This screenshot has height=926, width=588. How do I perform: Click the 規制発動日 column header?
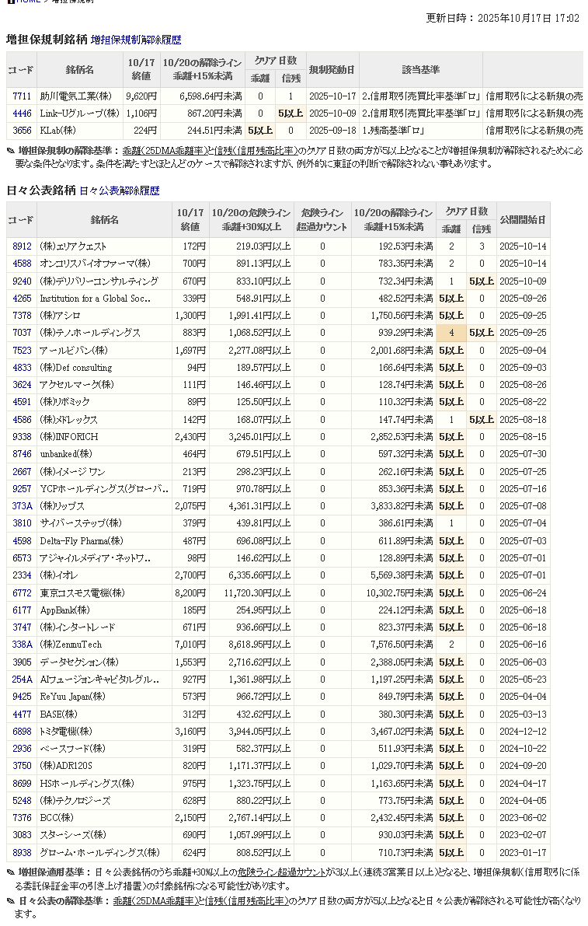click(x=332, y=70)
